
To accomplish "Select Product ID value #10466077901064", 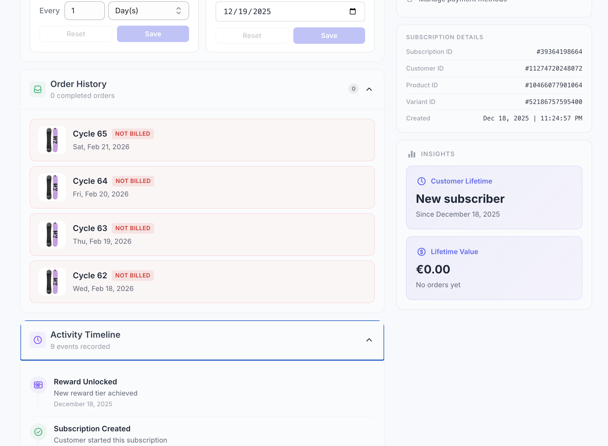I will (554, 85).
